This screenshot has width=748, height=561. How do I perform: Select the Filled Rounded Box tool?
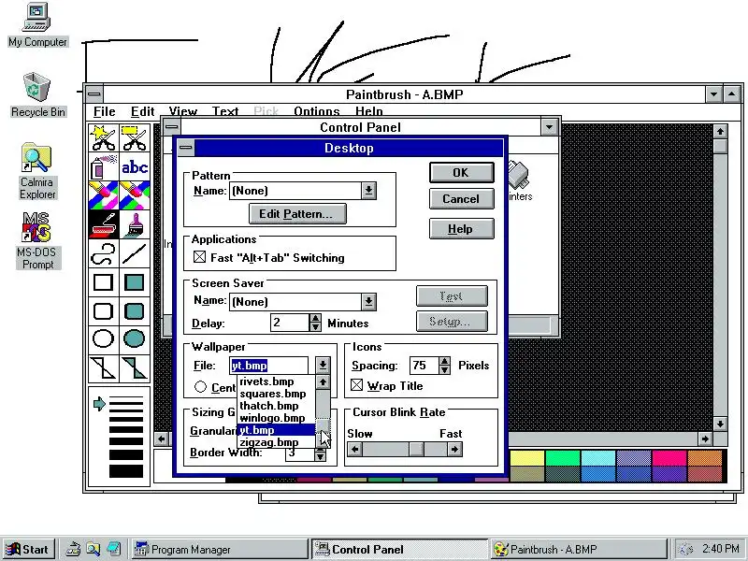pyautogui.click(x=135, y=311)
